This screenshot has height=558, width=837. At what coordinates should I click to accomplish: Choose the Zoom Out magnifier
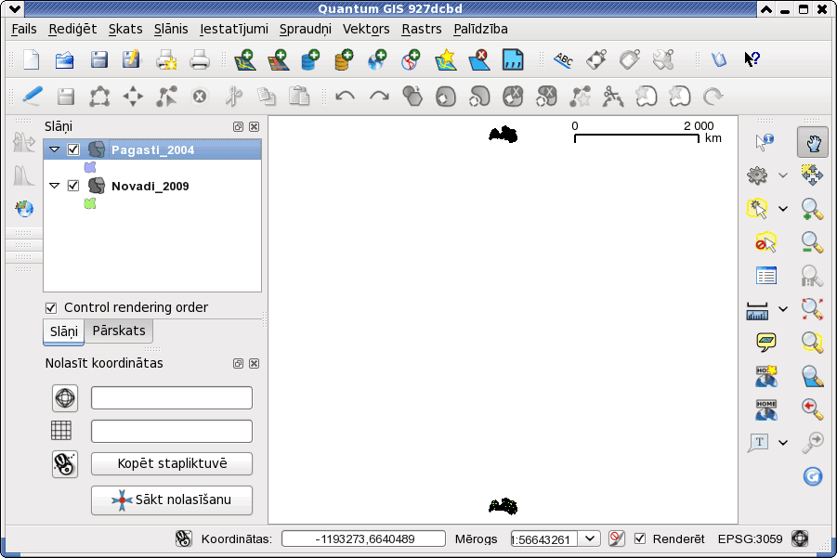pos(812,242)
